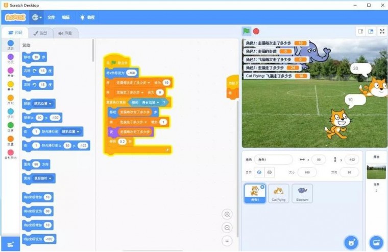Select the Cat Flying sprite thumbnail
The width and height of the screenshot is (388, 252).
click(278, 194)
